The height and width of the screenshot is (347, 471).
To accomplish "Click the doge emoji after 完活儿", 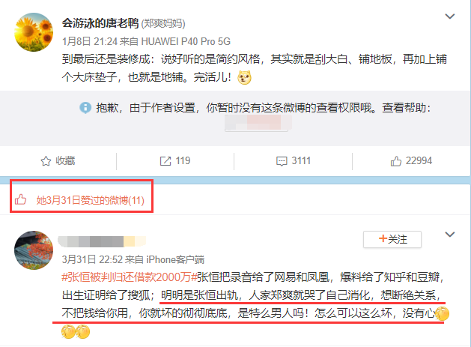I will click(244, 78).
